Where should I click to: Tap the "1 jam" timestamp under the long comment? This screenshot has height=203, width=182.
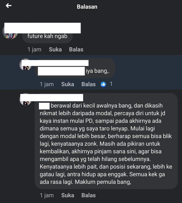pos(47,195)
